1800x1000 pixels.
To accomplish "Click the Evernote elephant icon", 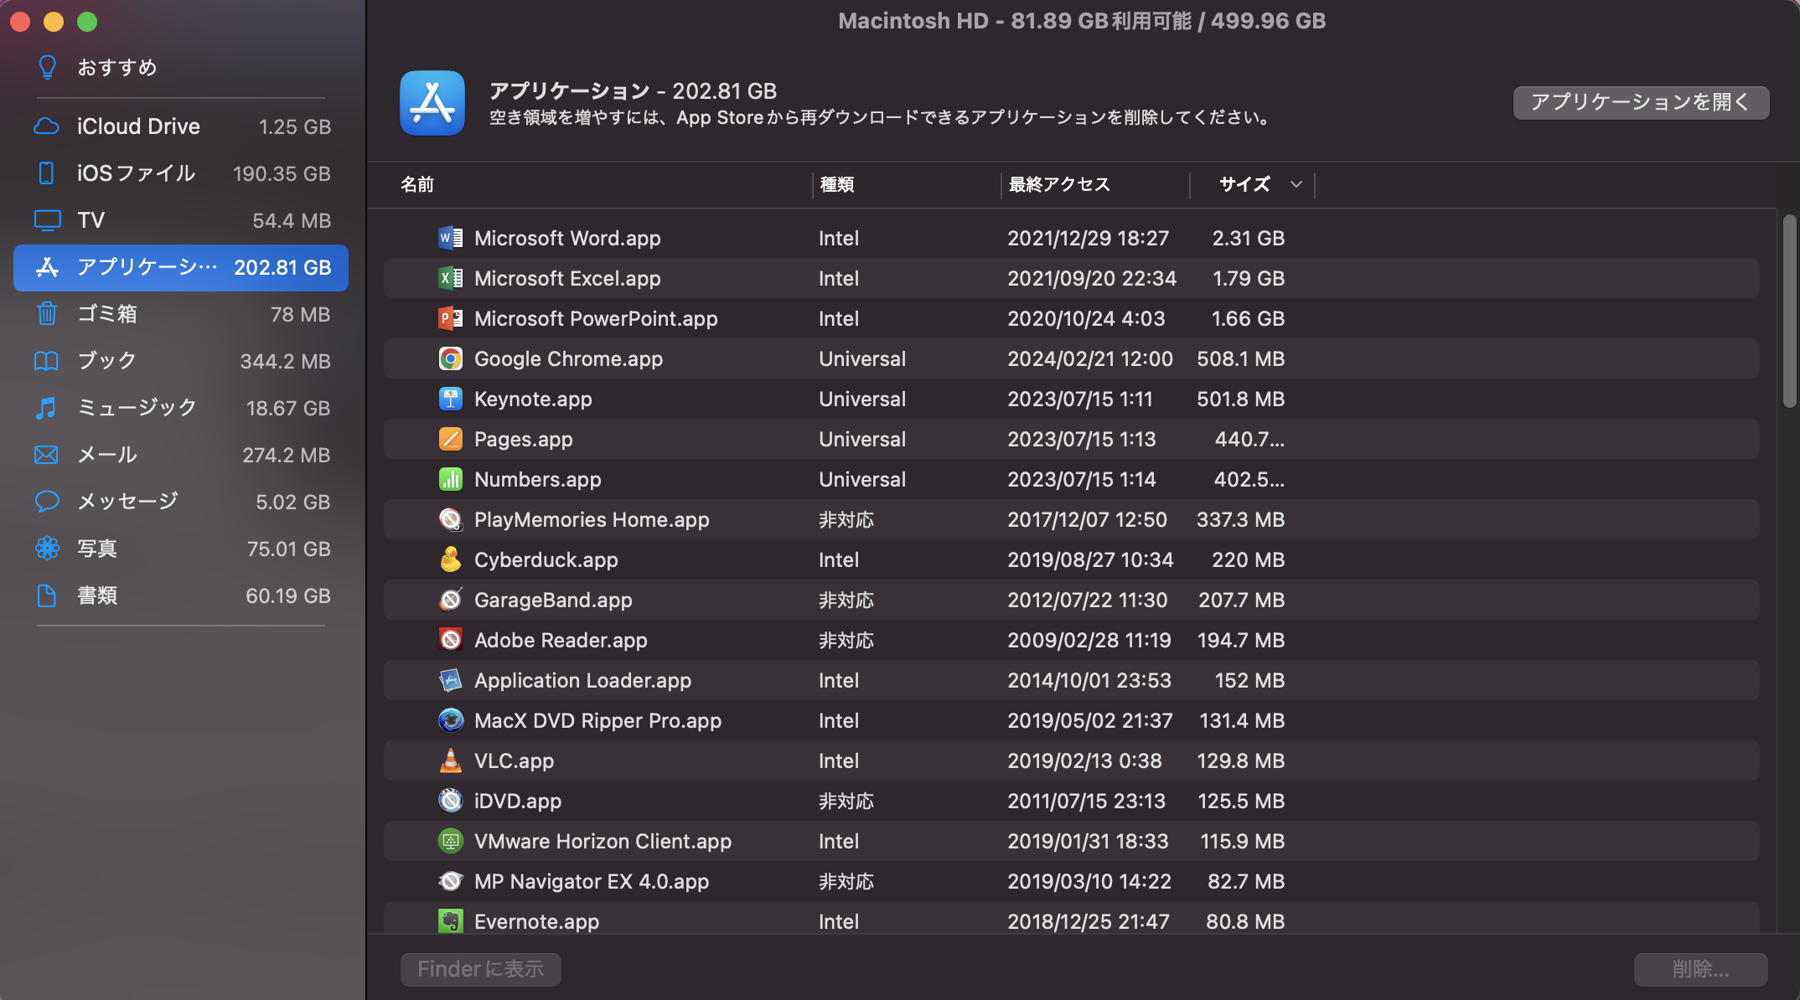I will pos(450,921).
